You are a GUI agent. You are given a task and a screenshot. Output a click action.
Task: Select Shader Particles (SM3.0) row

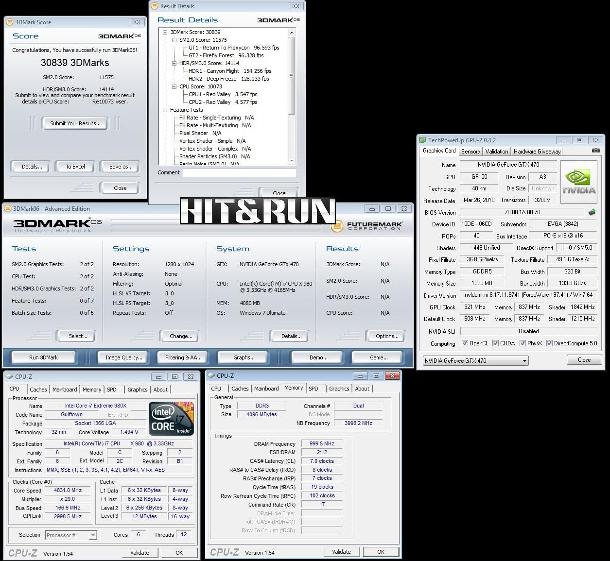coord(214,156)
